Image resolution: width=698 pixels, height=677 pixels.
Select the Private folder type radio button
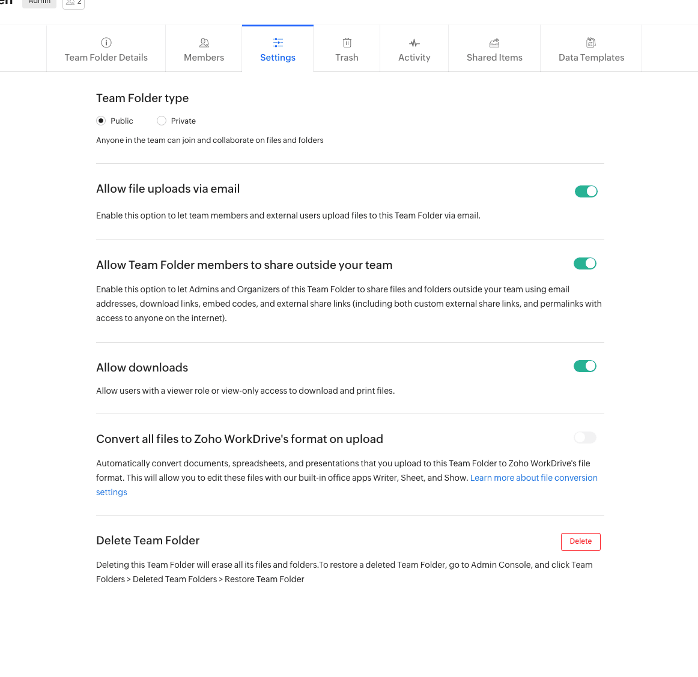(x=162, y=121)
